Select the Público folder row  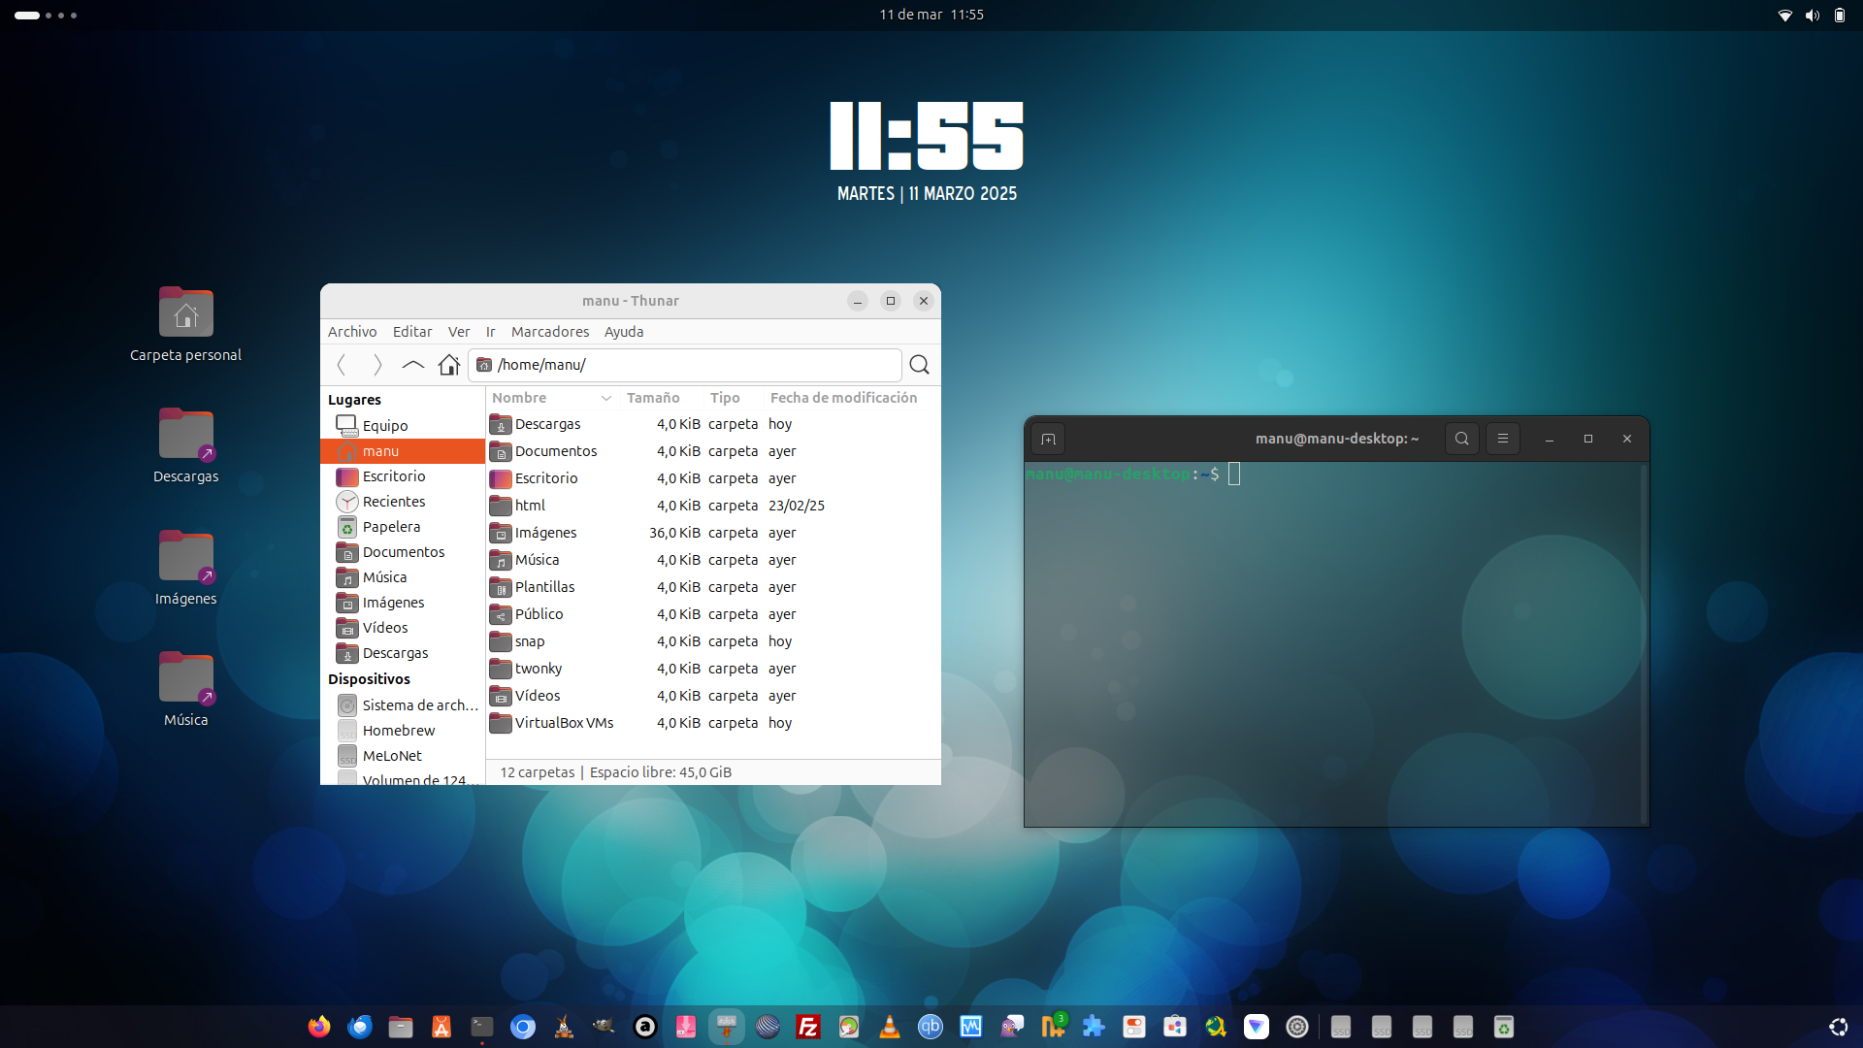(712, 614)
